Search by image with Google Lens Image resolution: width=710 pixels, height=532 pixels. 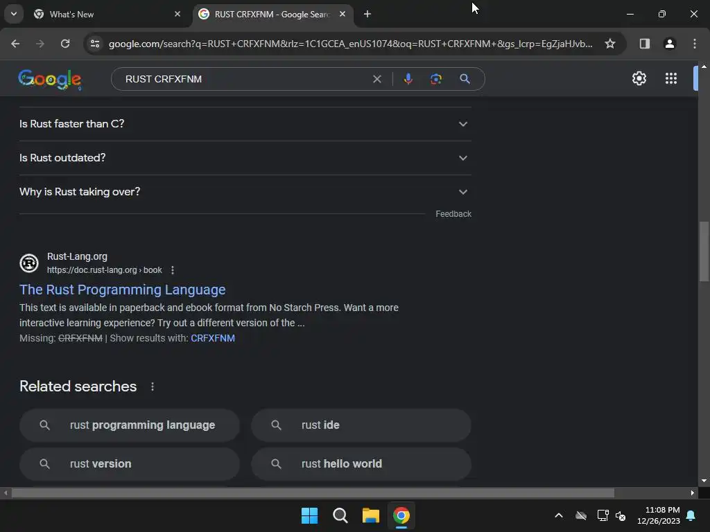click(x=435, y=79)
